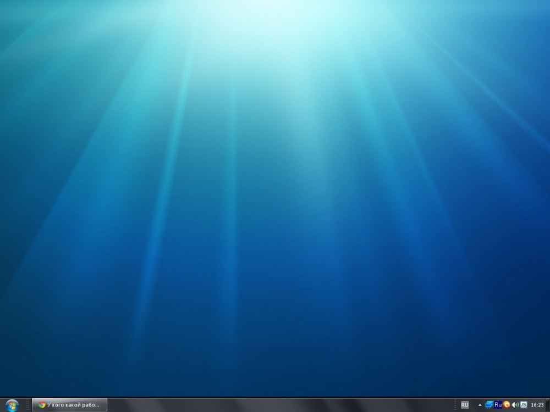Click the white tray icon to the left of the clock
550x412 pixels.
click(524, 405)
